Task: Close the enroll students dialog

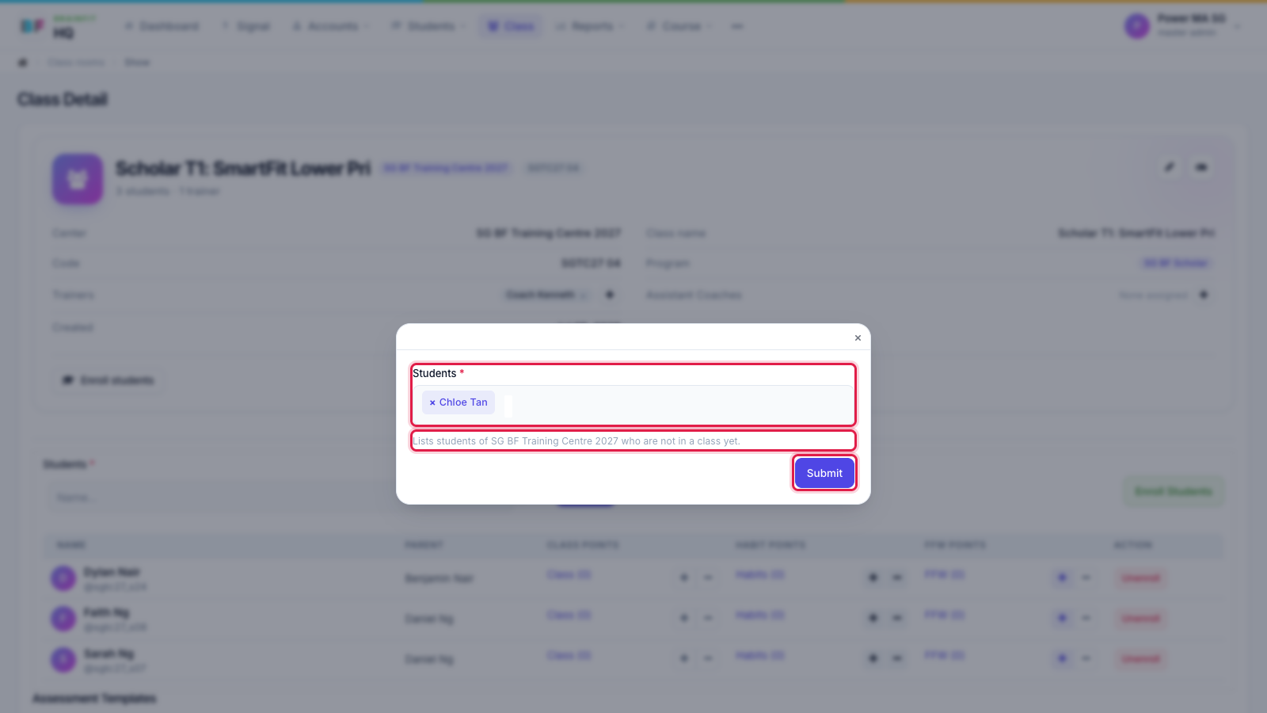Action: (x=858, y=337)
